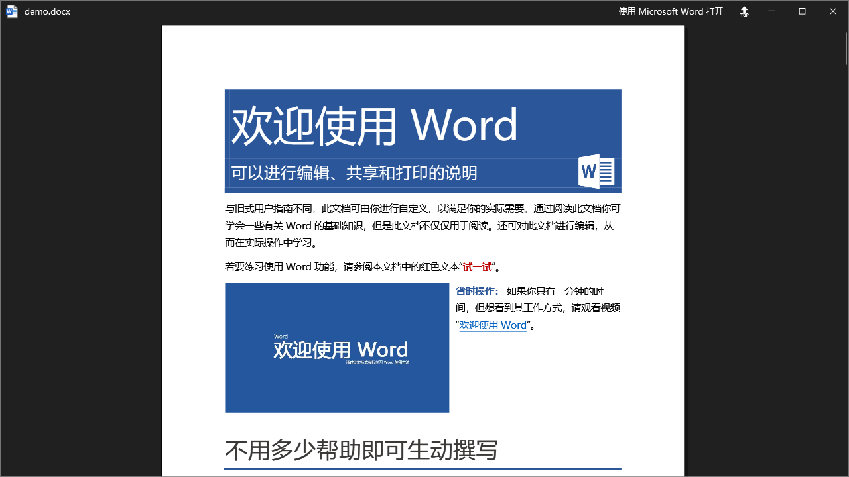Click the heading 不用多少帮助即可生动撰写
This screenshot has height=477, width=849.
361,450
